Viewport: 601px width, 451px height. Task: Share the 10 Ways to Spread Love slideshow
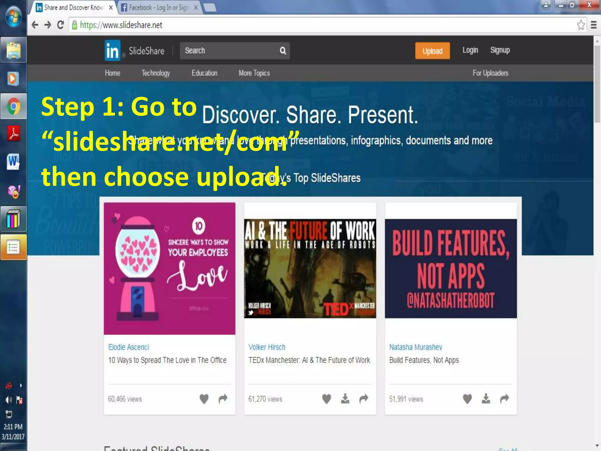[223, 399]
